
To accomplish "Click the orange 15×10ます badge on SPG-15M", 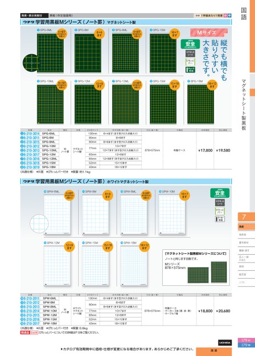I will click(x=174, y=85).
